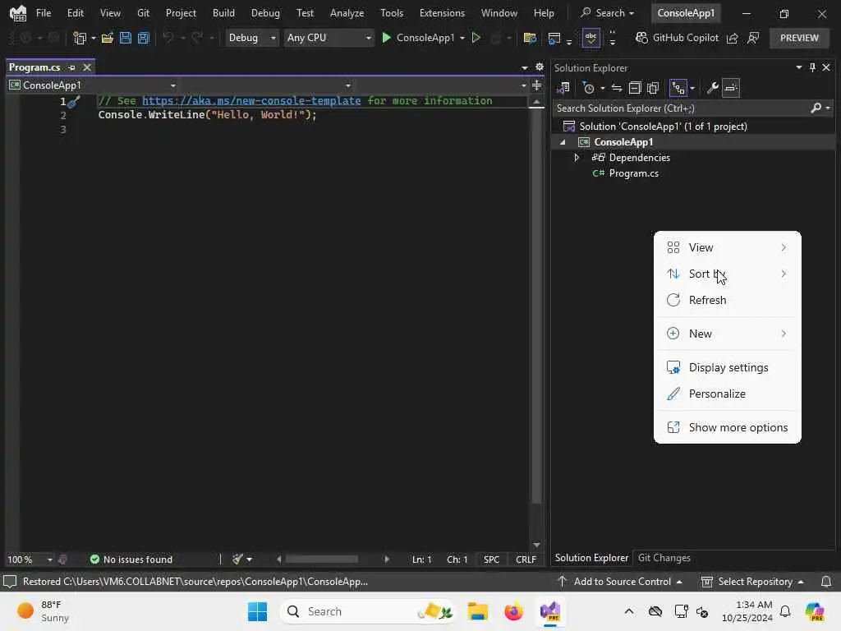Click Select Repository in status bar

click(x=752, y=582)
